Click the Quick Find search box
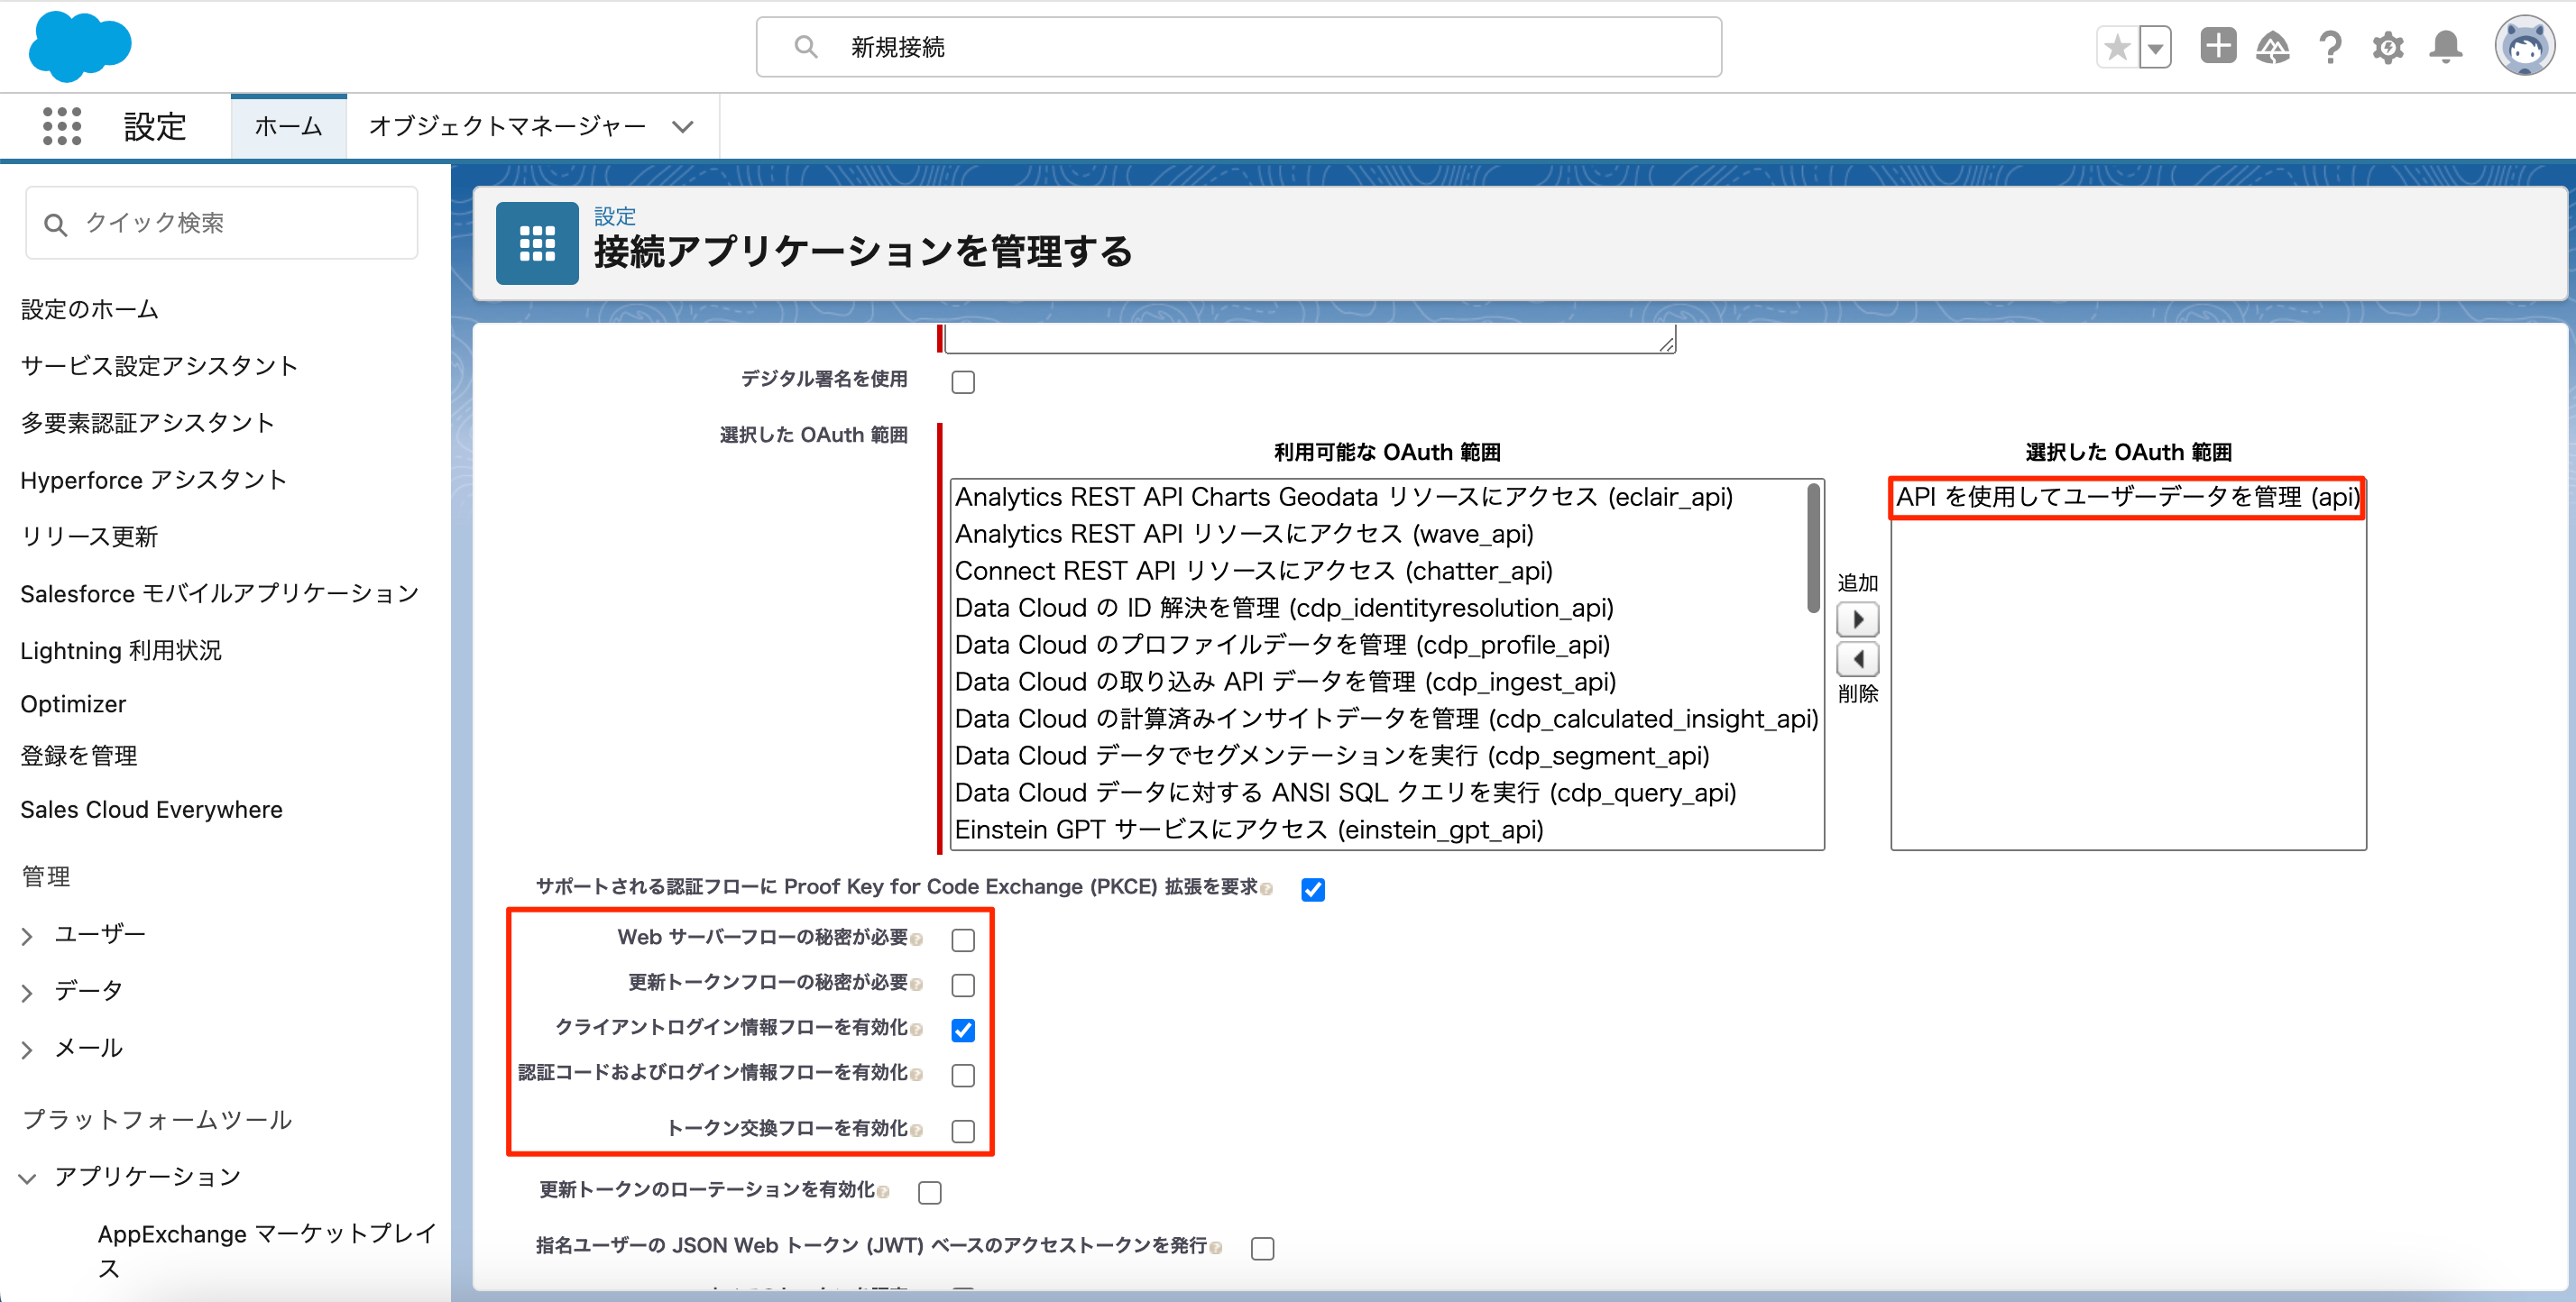The image size is (2576, 1302). pyautogui.click(x=222, y=223)
